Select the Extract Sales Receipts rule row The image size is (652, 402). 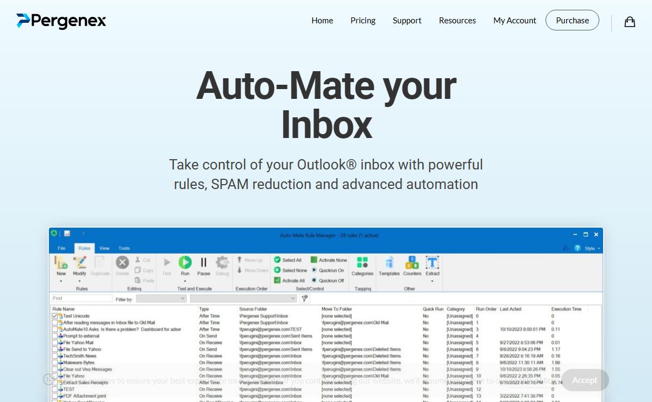pyautogui.click(x=326, y=382)
